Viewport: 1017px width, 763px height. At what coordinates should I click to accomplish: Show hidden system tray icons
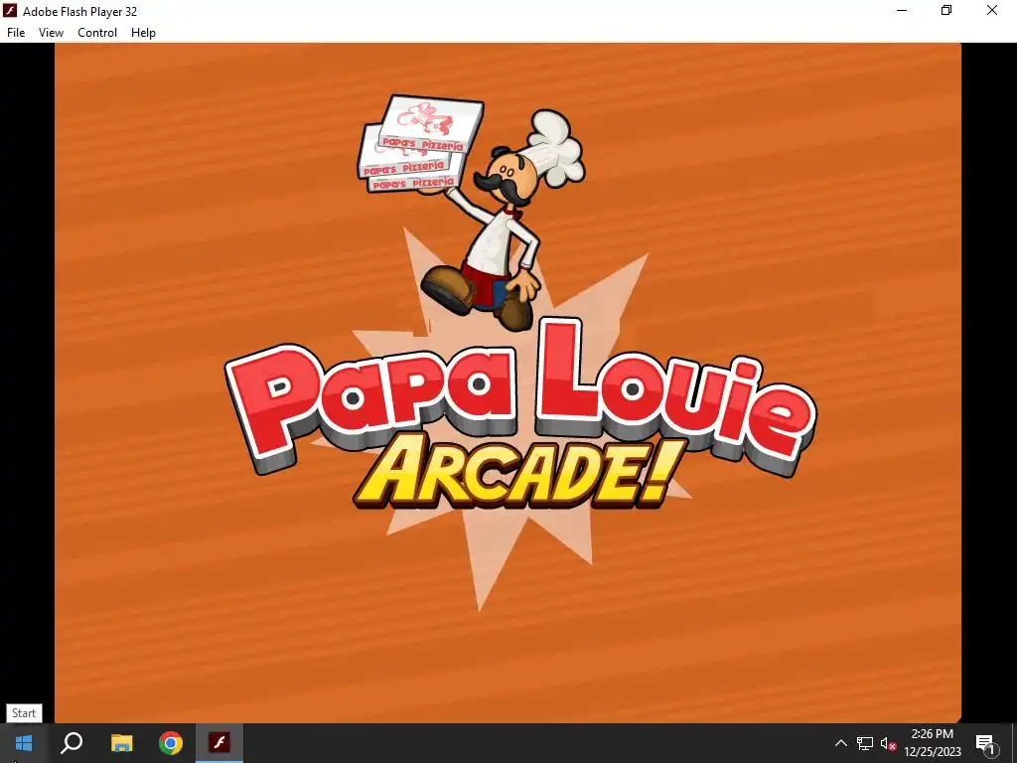(840, 743)
